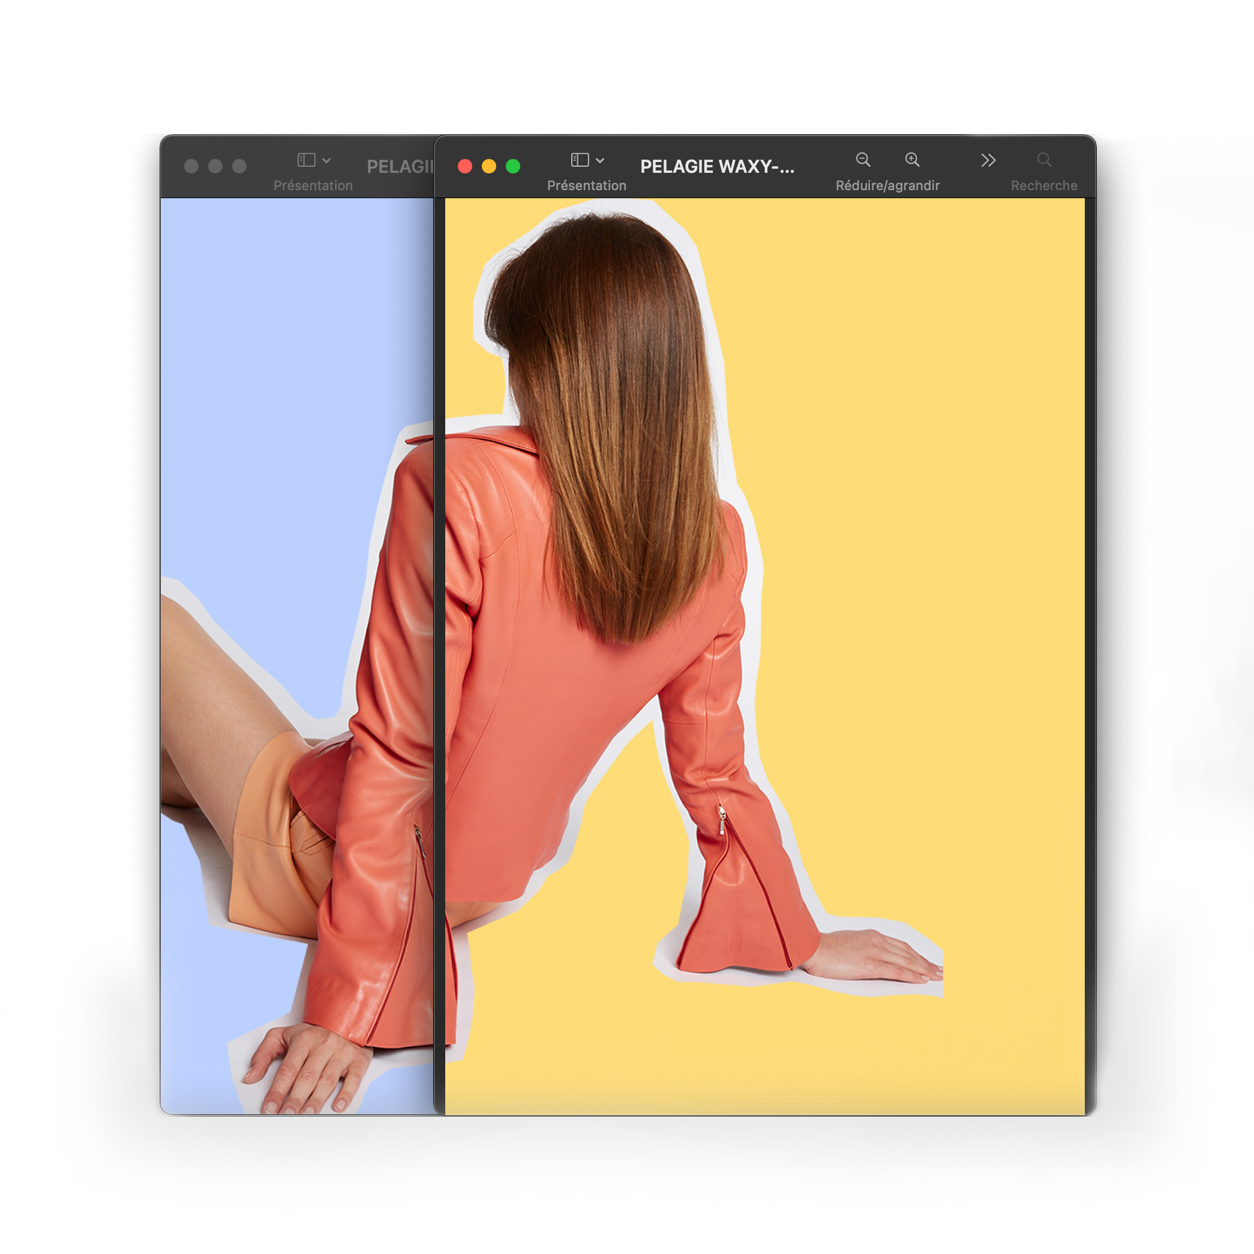Click the search magnifier icon
The image size is (1254, 1254).
[1044, 160]
